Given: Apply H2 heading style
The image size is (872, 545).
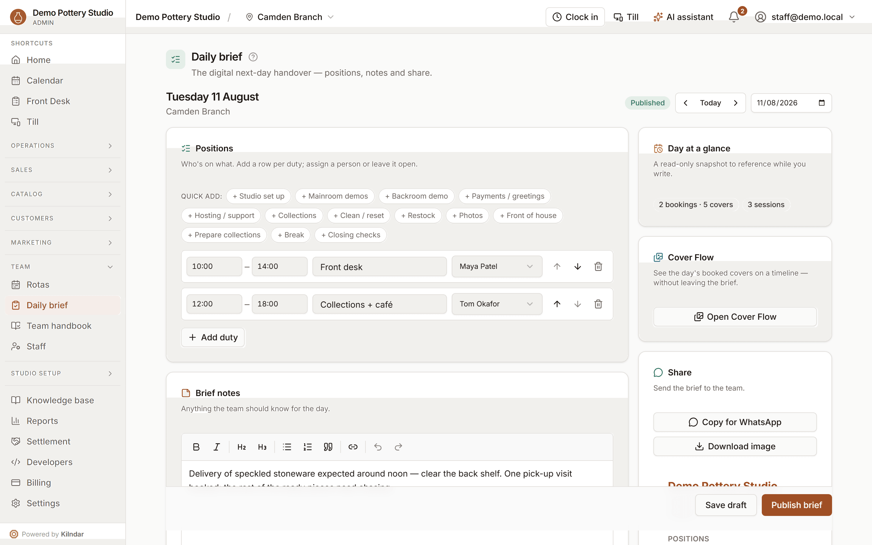Looking at the screenshot, I should pos(241,447).
